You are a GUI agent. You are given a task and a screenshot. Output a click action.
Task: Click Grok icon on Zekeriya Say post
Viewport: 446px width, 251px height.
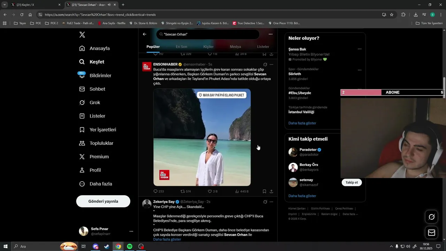pos(265,202)
